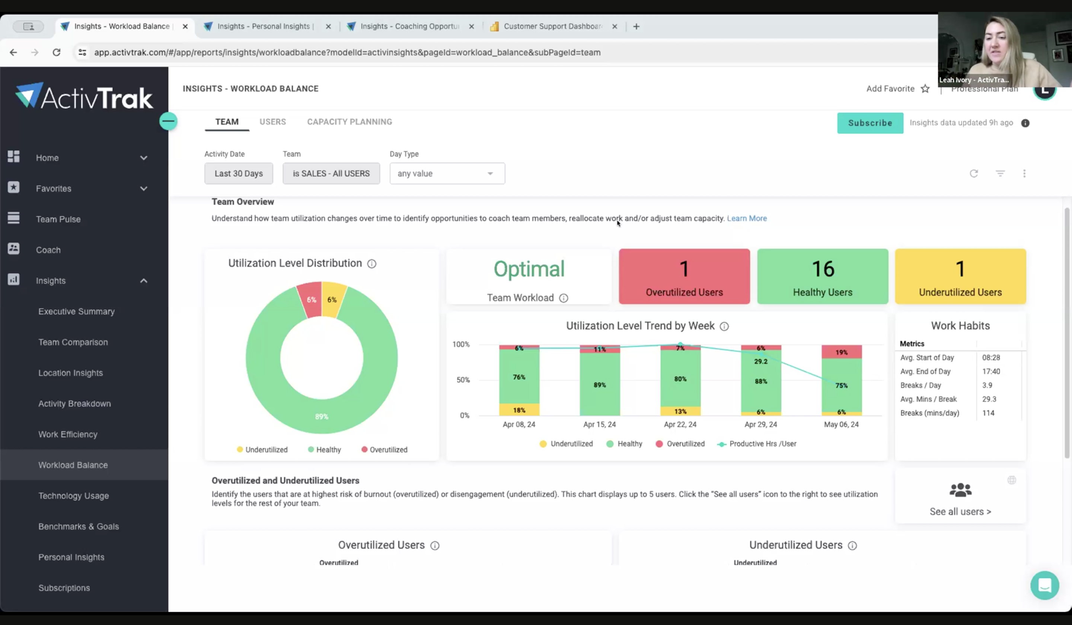Image resolution: width=1072 pixels, height=625 pixels.
Task: Click the Subscribe button
Action: [x=870, y=123]
